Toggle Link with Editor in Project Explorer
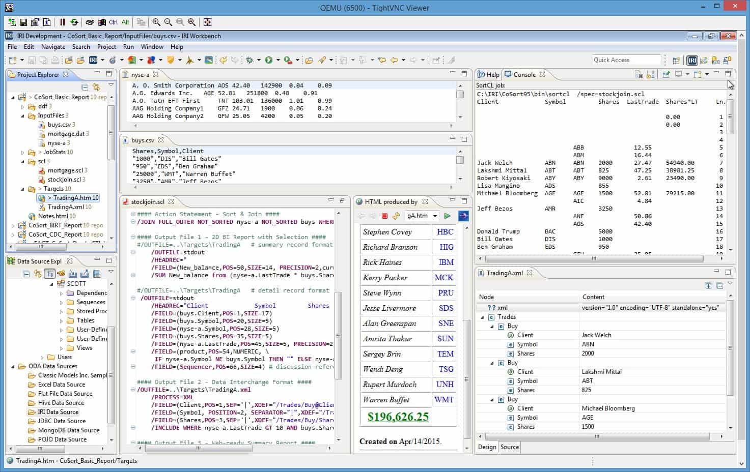This screenshot has width=750, height=472. (x=96, y=87)
